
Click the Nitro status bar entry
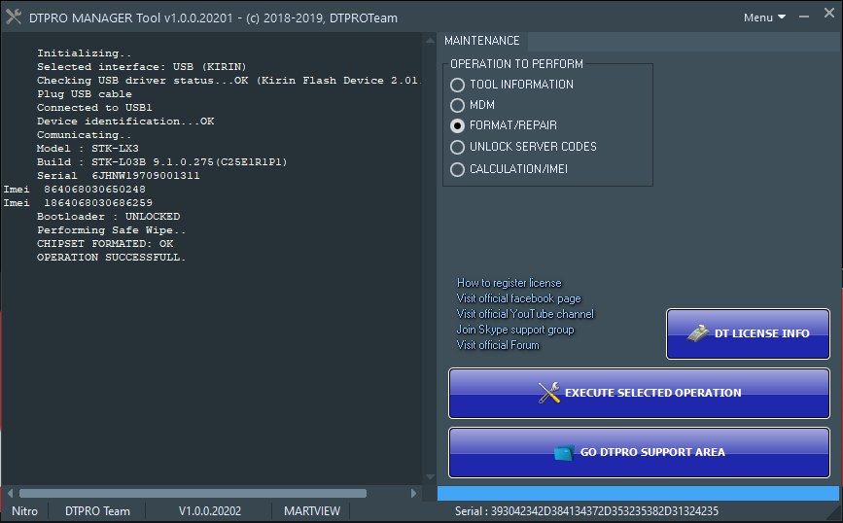(24, 511)
